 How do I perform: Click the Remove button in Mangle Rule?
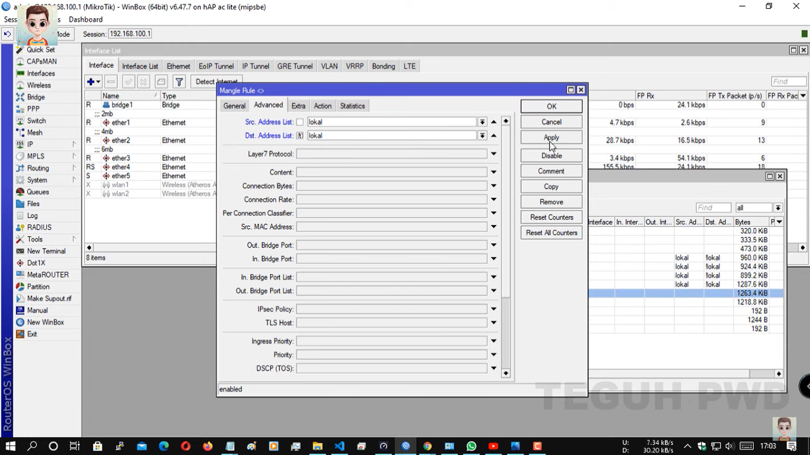551,202
